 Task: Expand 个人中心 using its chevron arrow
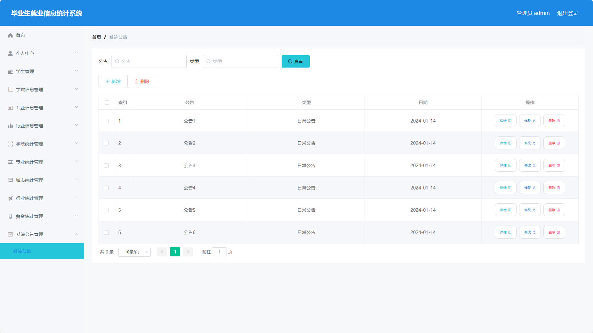pos(76,53)
